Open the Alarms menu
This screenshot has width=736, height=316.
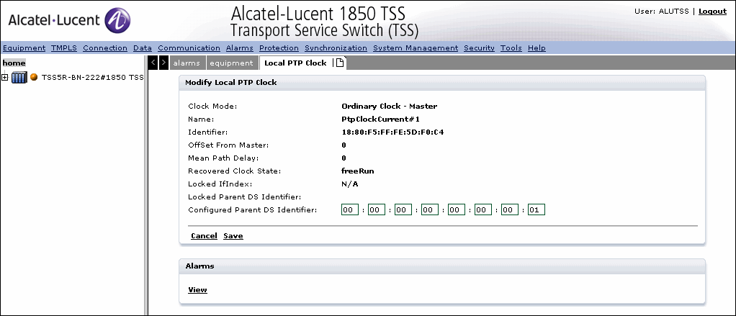tap(239, 48)
